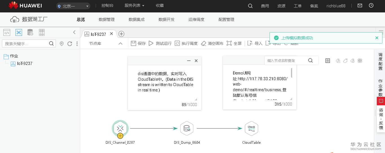The width and height of the screenshot is (385, 153).
Task: Open 作业参数 job parameters side panel
Action: (380, 88)
